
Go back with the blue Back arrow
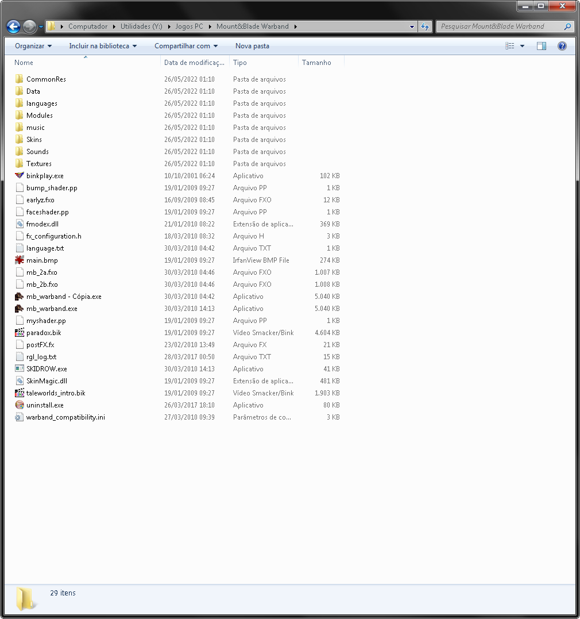(13, 26)
